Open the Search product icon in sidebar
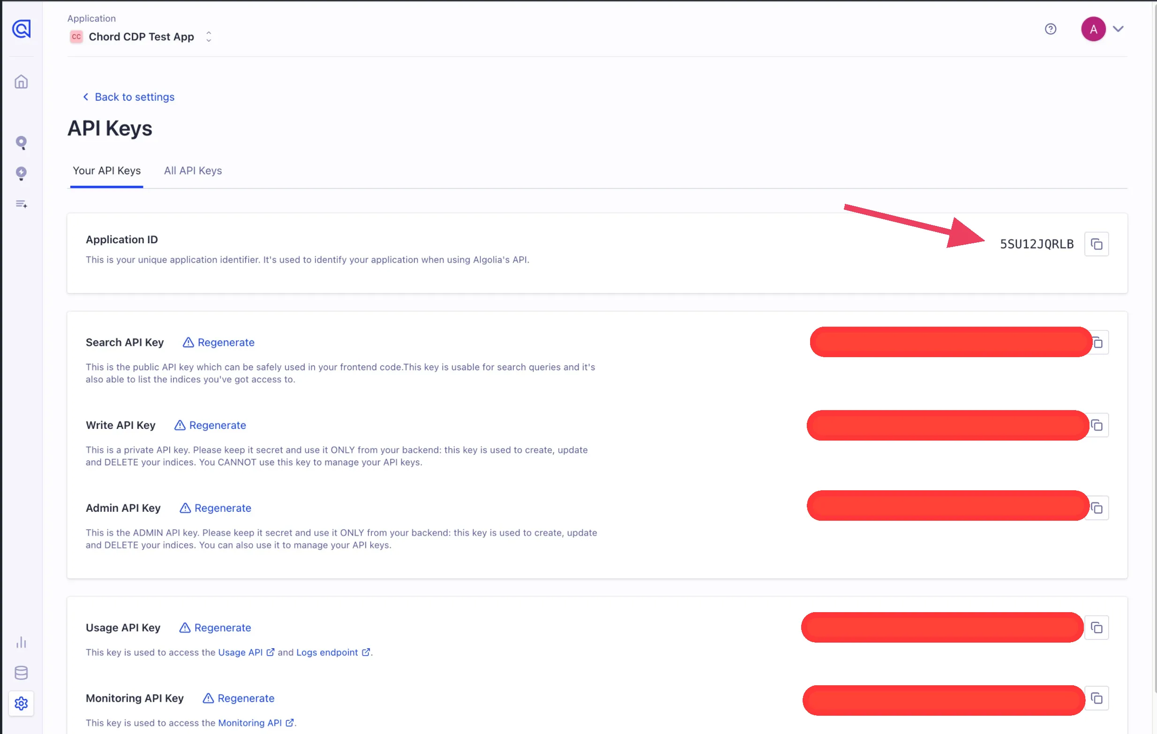1157x734 pixels. click(x=21, y=142)
